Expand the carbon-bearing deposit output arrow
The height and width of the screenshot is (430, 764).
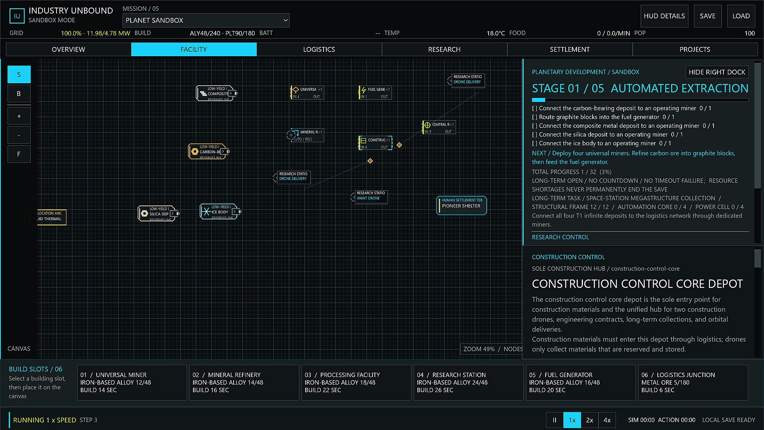point(223,151)
